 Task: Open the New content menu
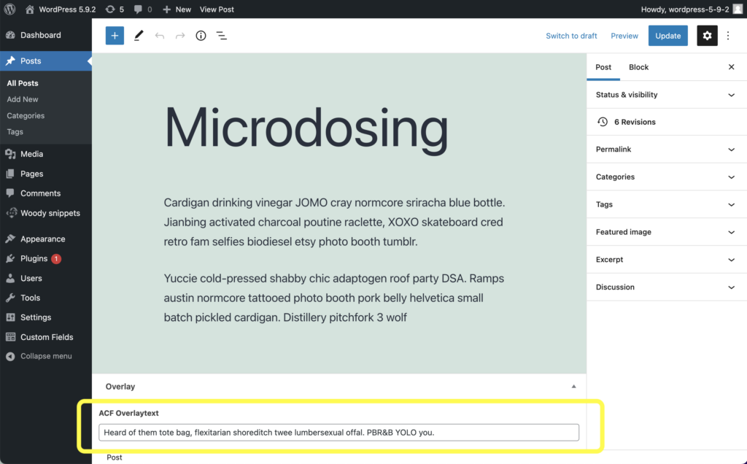177,9
